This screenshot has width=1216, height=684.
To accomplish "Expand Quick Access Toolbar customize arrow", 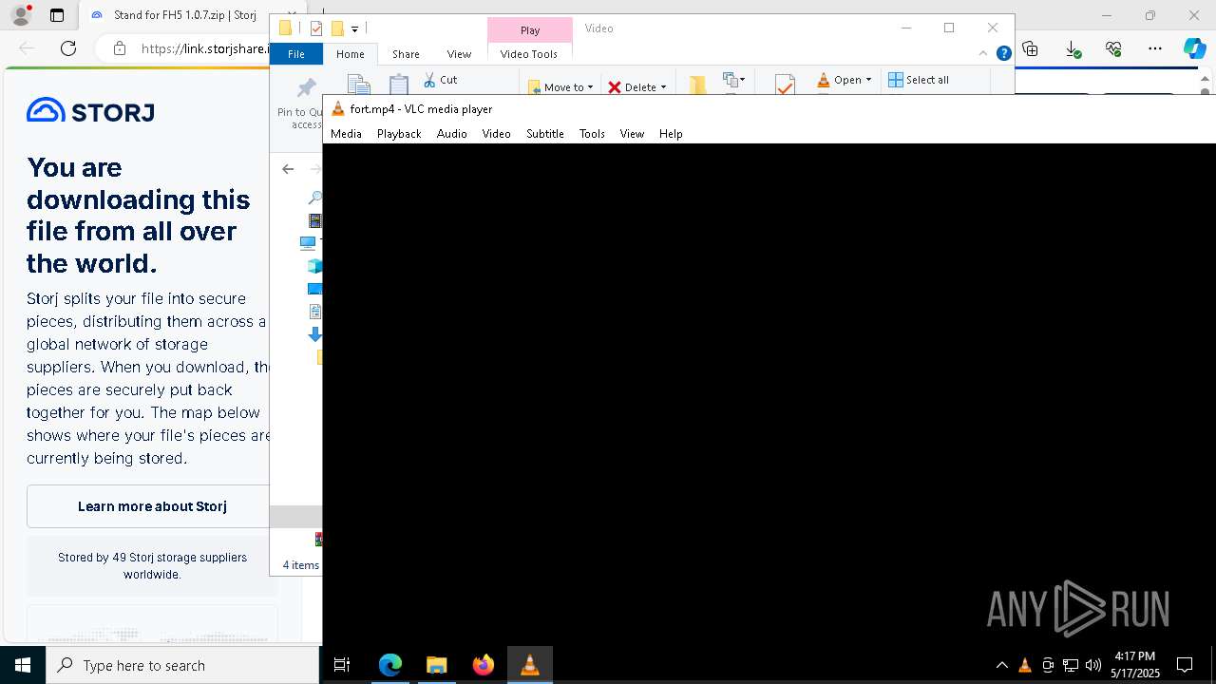I will coord(354,29).
